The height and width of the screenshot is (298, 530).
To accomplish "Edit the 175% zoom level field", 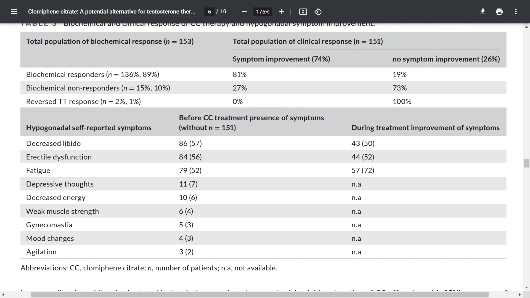I will 263,12.
